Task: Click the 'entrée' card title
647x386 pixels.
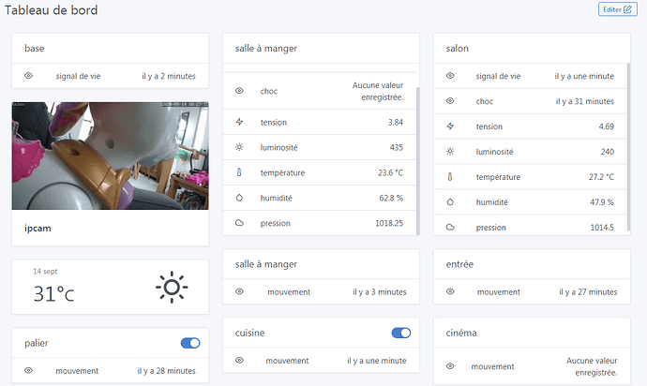Action: pyautogui.click(x=459, y=264)
